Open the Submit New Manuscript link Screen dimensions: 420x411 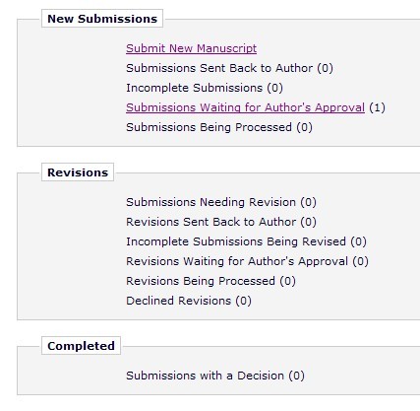click(x=191, y=48)
